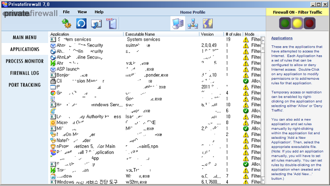The image size is (330, 186).
Task: Click the '19' rules count for System services
Action: (228, 39)
